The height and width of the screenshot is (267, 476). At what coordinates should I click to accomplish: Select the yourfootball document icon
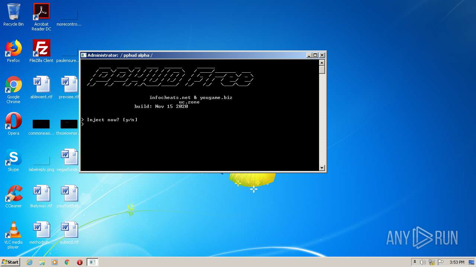(x=69, y=197)
